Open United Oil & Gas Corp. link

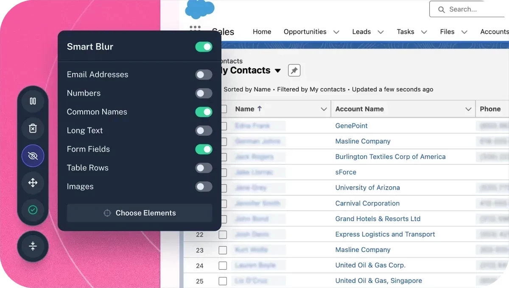coord(370,266)
